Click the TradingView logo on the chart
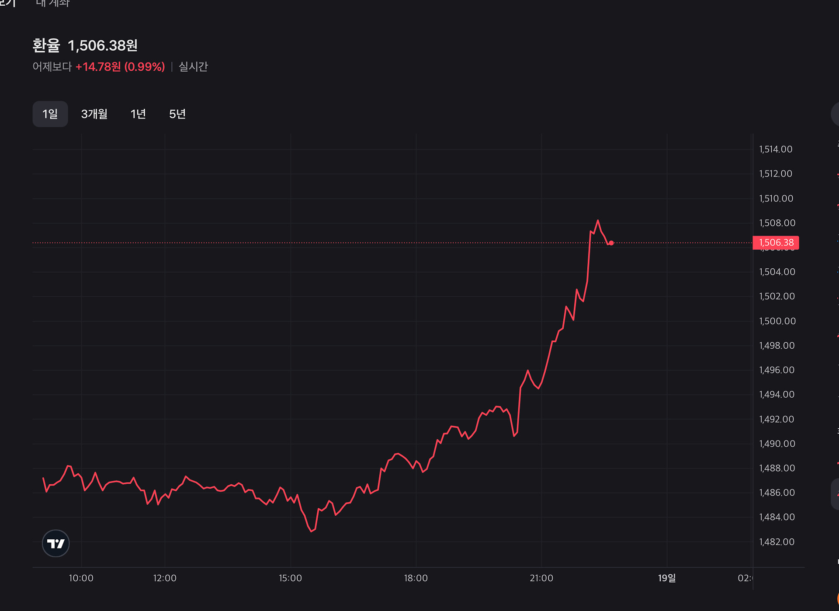839x611 pixels. [x=55, y=543]
